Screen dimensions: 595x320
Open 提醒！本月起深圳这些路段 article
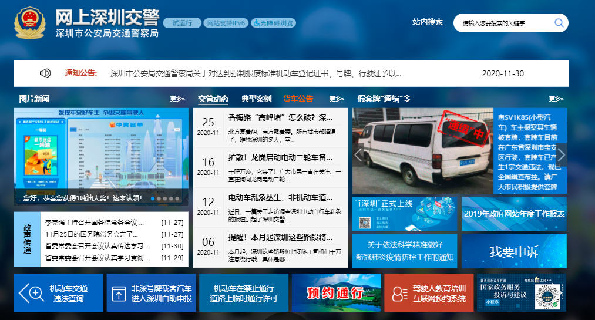[x=280, y=238]
